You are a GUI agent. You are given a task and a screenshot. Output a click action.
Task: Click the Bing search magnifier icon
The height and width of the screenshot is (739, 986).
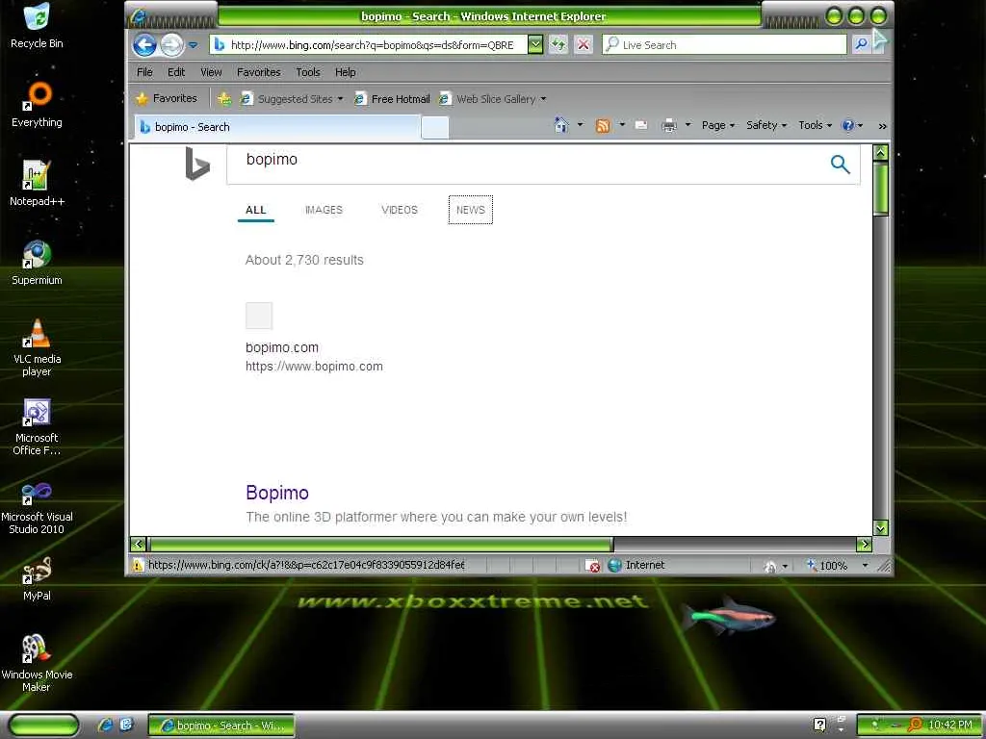click(840, 164)
